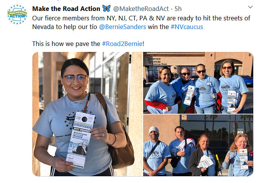Expand the tweet options chevron menu

(250, 7)
